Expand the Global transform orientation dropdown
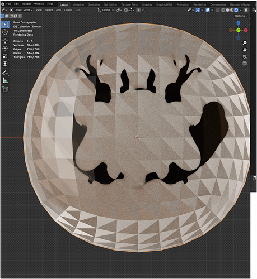 point(106,10)
